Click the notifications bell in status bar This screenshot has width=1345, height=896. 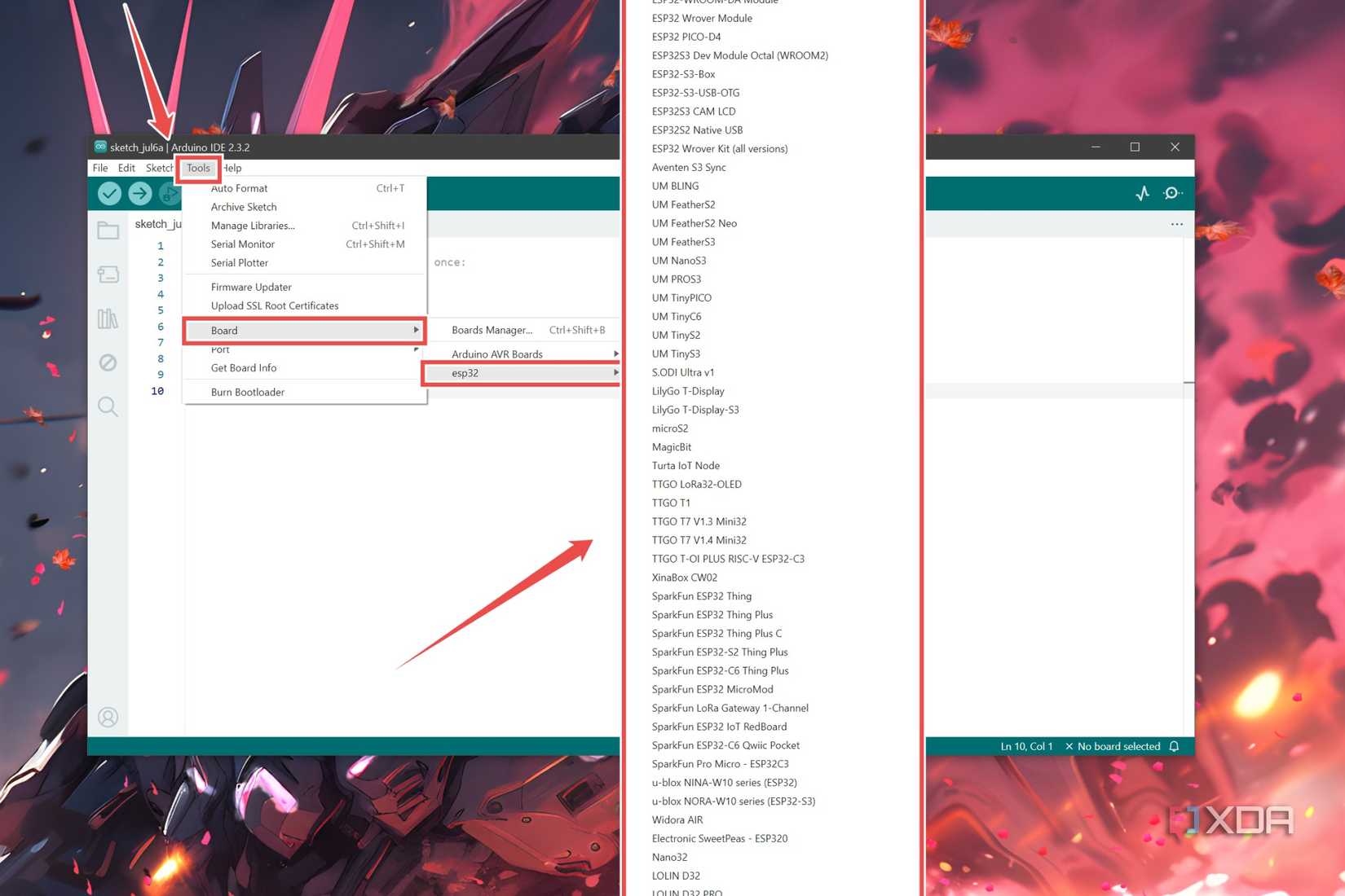pyautogui.click(x=1174, y=746)
